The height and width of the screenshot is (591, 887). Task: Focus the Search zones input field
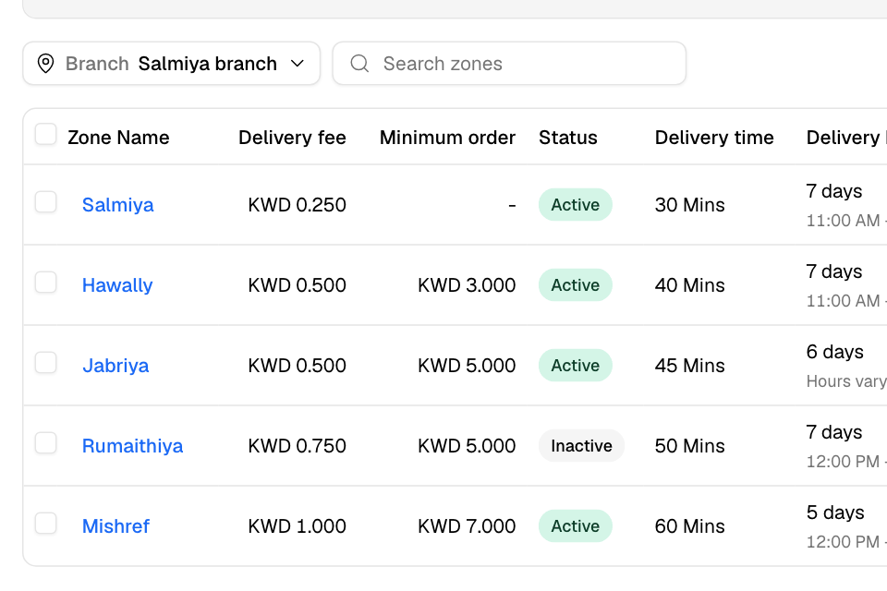tap(509, 64)
